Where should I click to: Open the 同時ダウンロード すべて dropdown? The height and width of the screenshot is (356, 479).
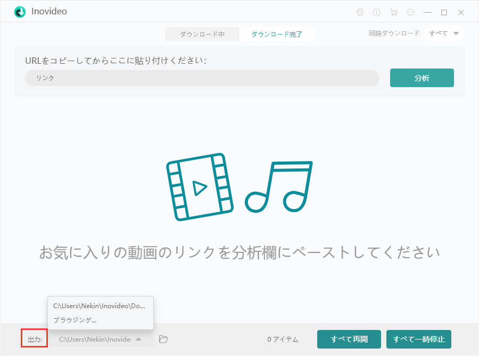tap(443, 33)
